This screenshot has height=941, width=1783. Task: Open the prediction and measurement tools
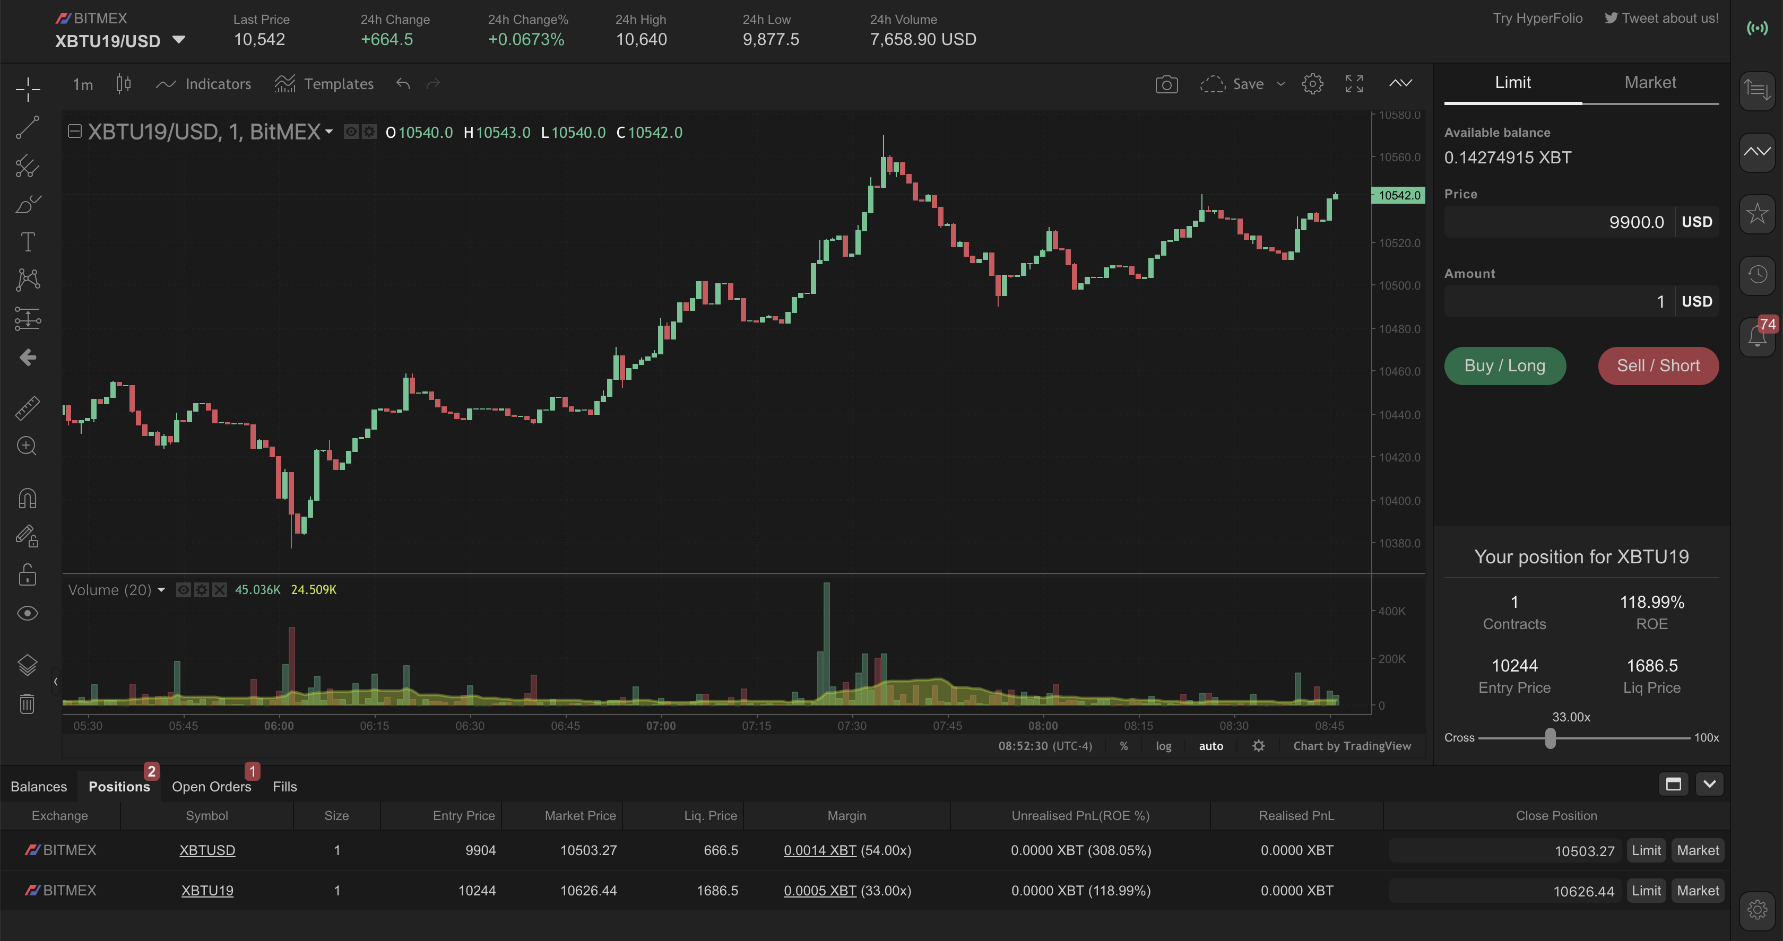[x=28, y=318]
